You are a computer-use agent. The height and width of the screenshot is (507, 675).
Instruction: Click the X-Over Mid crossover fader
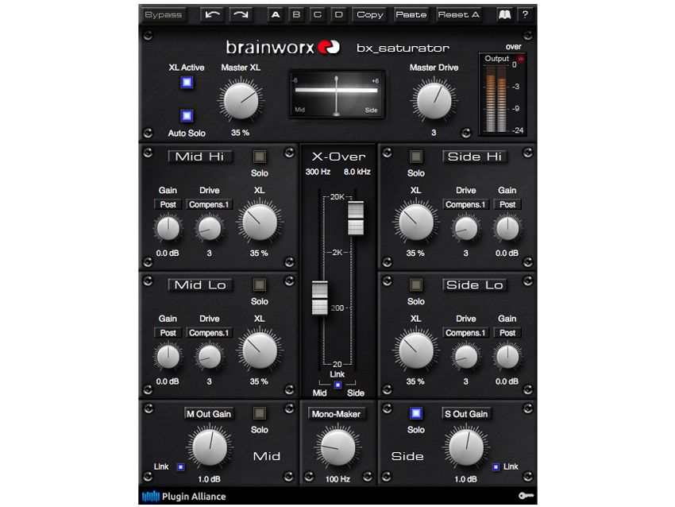pos(320,298)
